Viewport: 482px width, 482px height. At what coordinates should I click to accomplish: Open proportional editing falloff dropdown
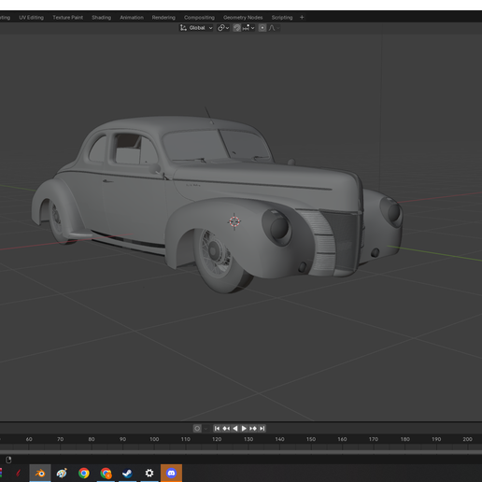click(x=274, y=28)
